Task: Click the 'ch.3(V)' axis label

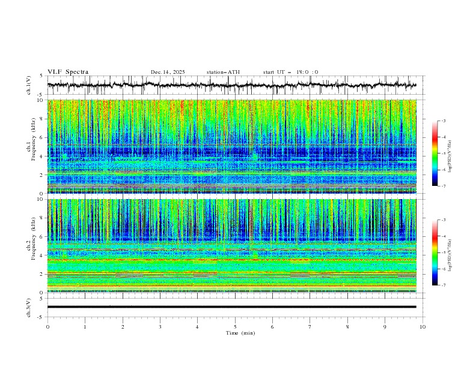Action: pyautogui.click(x=29, y=308)
